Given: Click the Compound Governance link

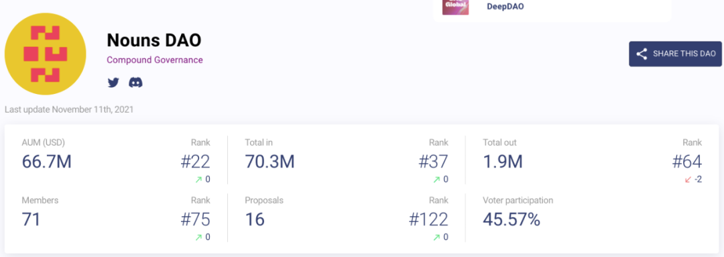Looking at the screenshot, I should 155,60.
